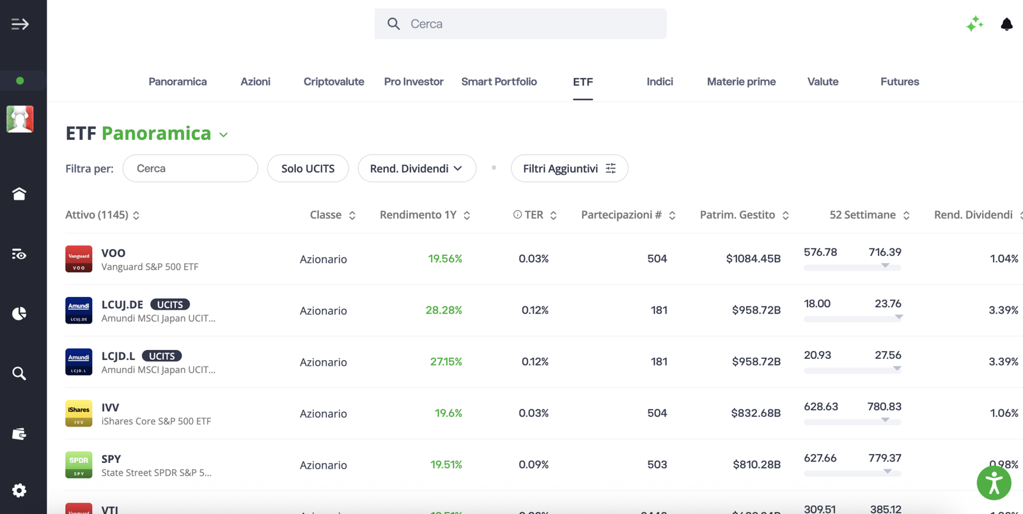This screenshot has width=1023, height=514.
Task: Click VOO 52-week range bar
Action: [852, 267]
